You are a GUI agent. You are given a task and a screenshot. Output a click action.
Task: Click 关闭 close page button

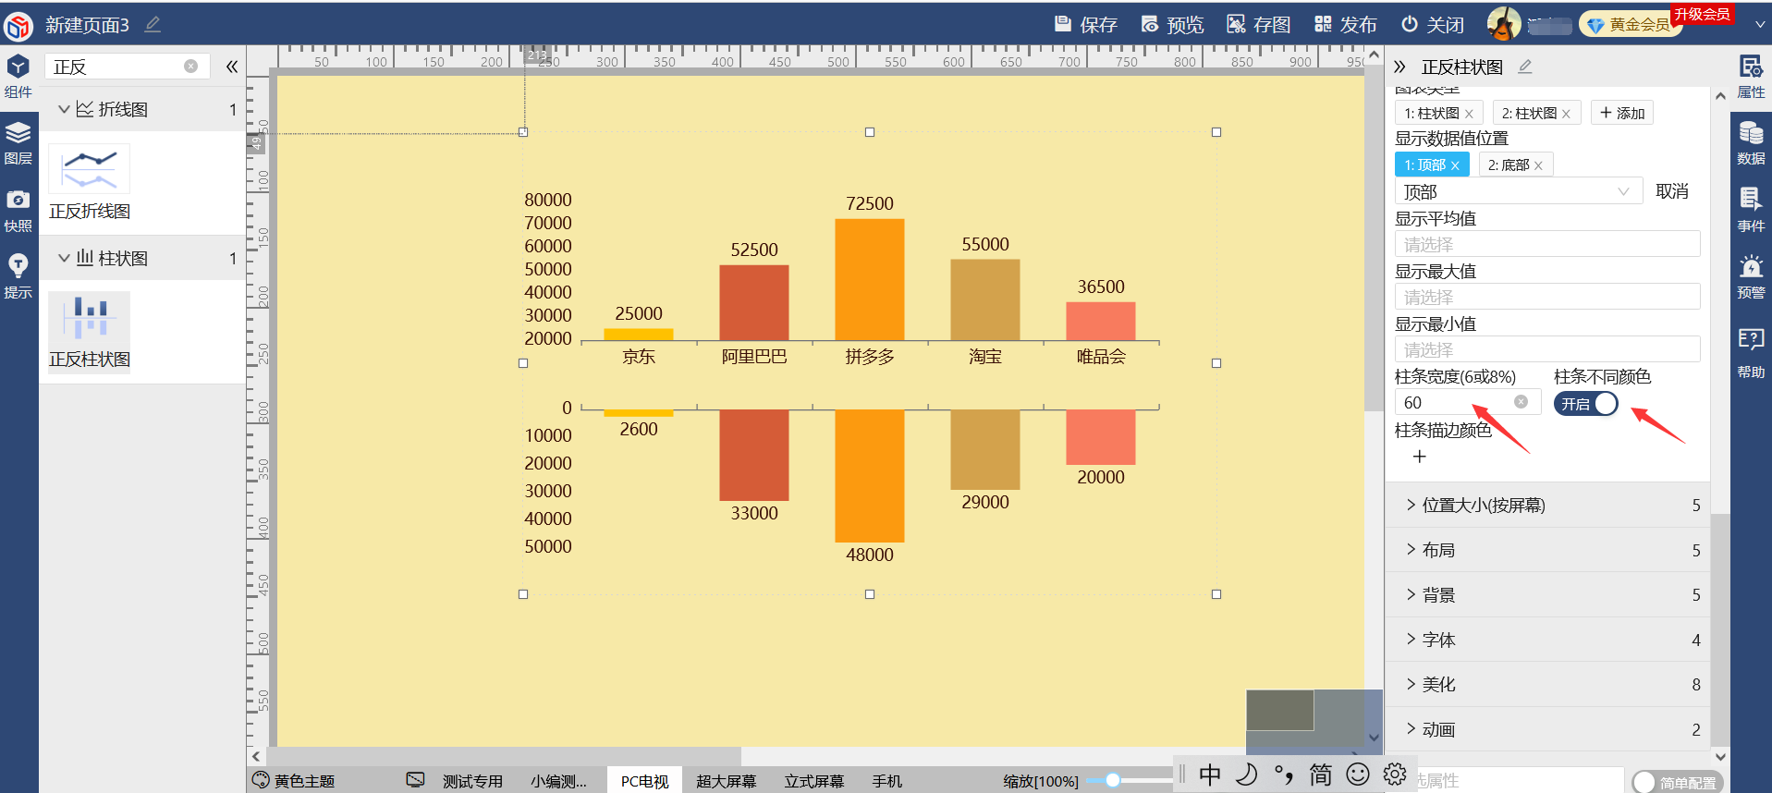(x=1432, y=24)
